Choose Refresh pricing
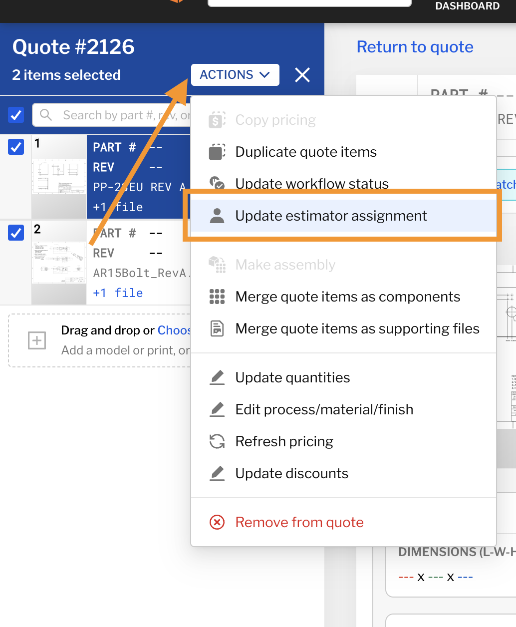The image size is (516, 627). point(344,441)
